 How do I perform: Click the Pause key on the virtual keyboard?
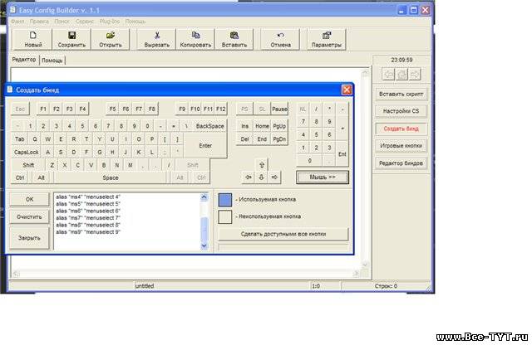(x=279, y=109)
